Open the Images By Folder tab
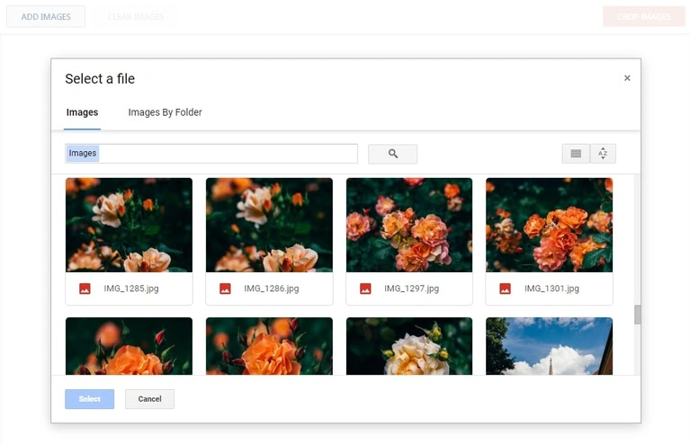 165,112
